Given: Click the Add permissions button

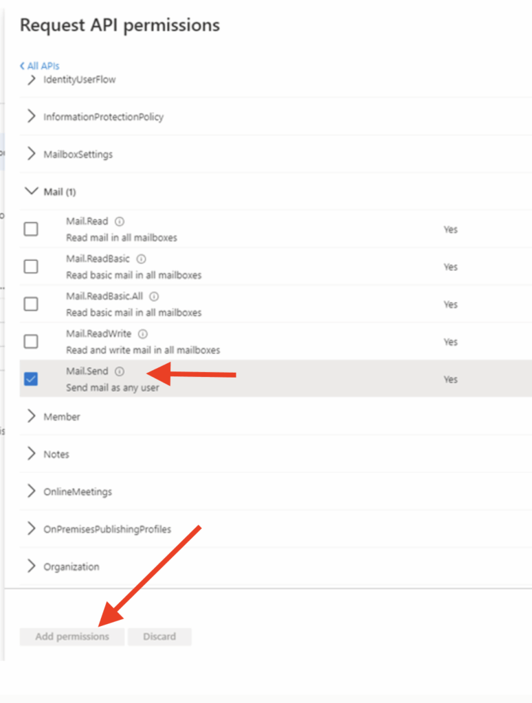Looking at the screenshot, I should (71, 636).
